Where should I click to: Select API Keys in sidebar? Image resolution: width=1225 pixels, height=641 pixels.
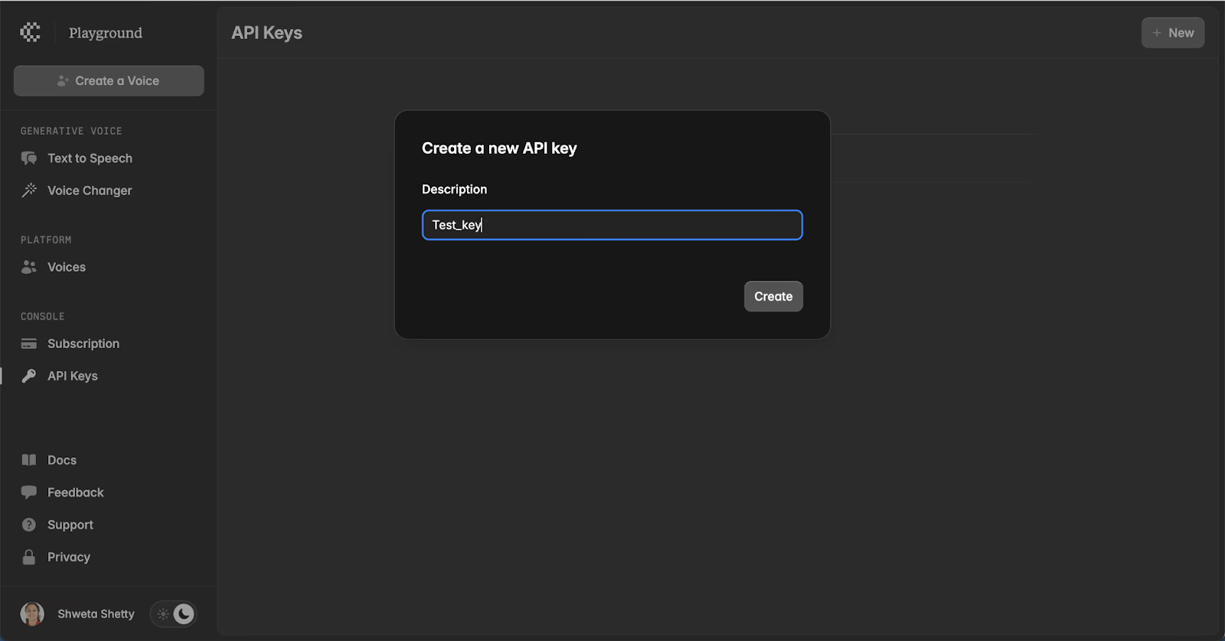73,376
